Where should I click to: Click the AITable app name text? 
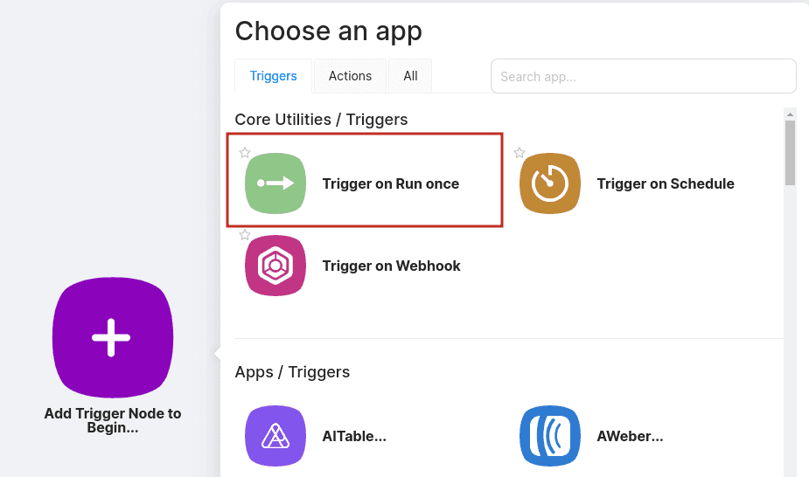click(354, 436)
